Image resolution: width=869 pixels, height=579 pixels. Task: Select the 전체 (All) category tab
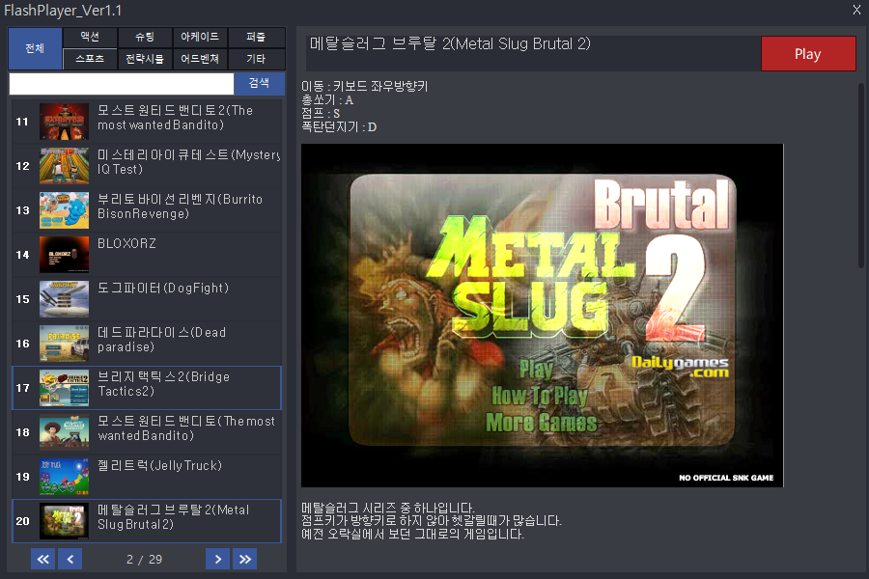pyautogui.click(x=35, y=48)
